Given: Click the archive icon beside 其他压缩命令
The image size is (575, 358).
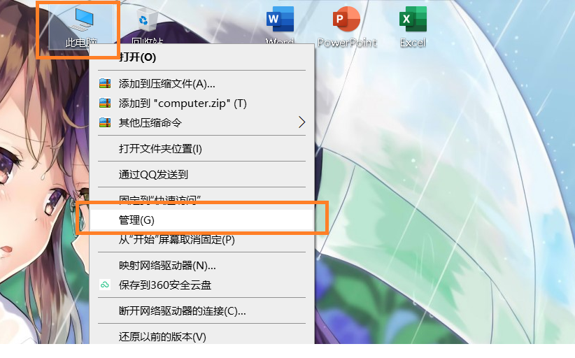Looking at the screenshot, I should (105, 122).
